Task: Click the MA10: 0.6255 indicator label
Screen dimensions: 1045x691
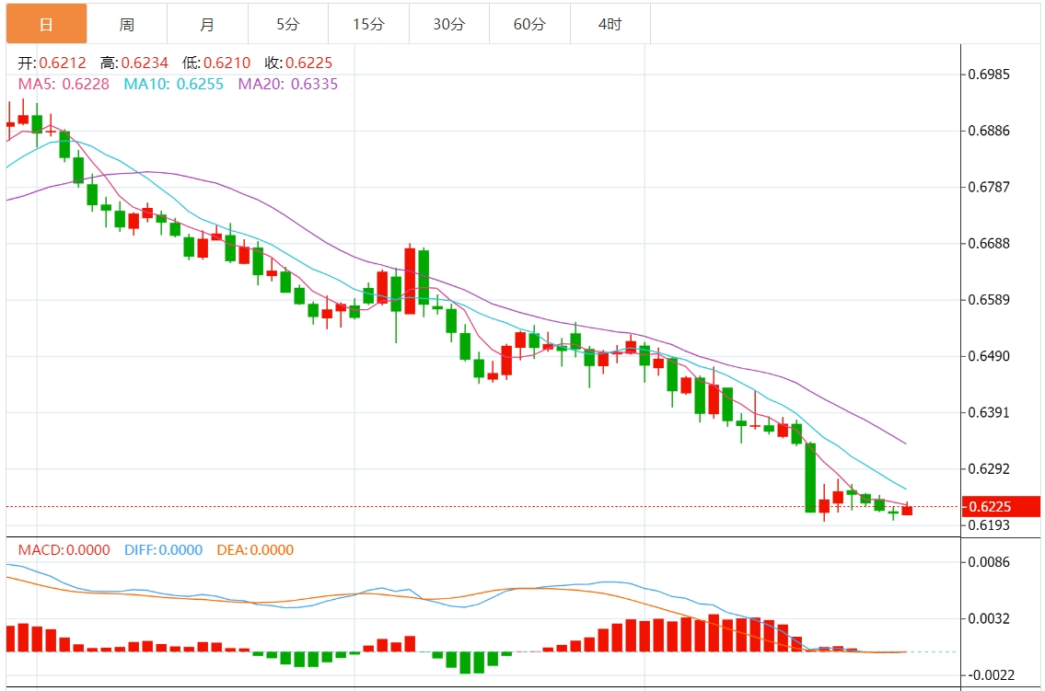Action: pyautogui.click(x=173, y=84)
